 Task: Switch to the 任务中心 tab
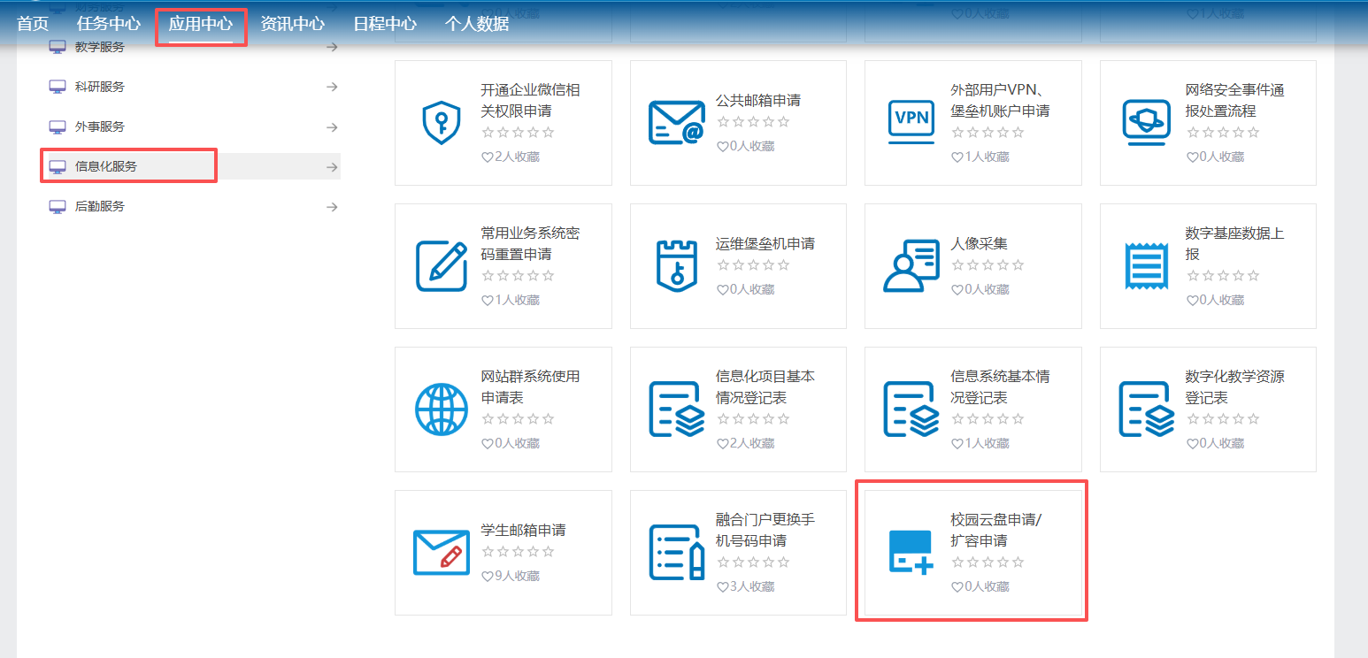click(108, 24)
